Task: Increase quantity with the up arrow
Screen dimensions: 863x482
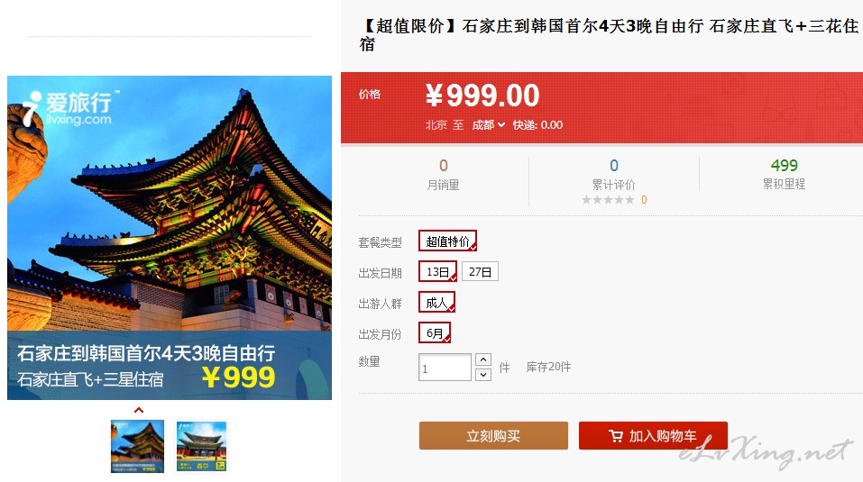Action: pos(482,359)
